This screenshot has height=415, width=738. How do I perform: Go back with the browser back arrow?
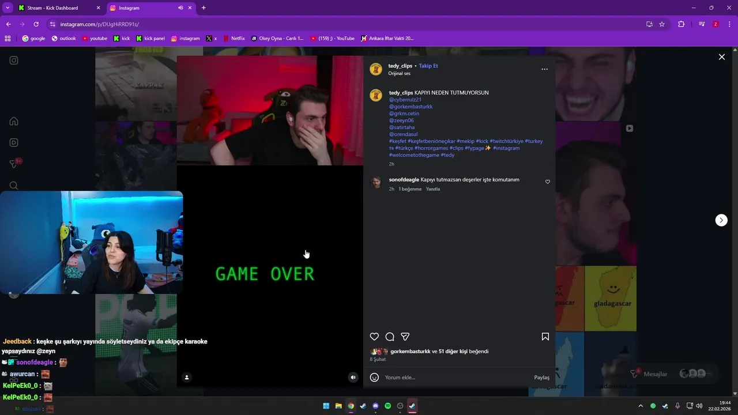click(8, 24)
